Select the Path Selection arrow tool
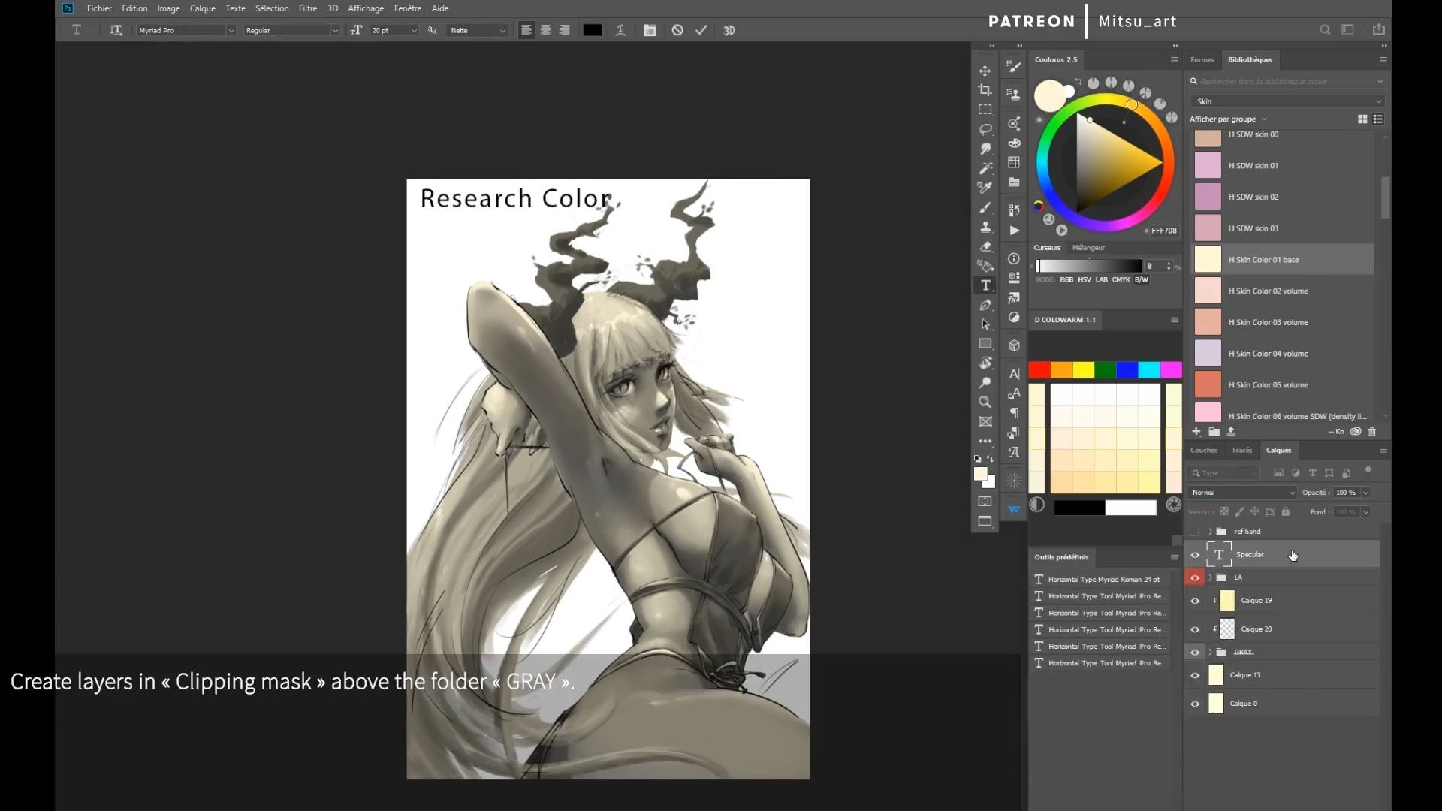The width and height of the screenshot is (1442, 811). (985, 324)
